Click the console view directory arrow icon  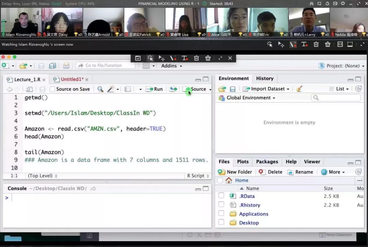pyautogui.click(x=93, y=189)
